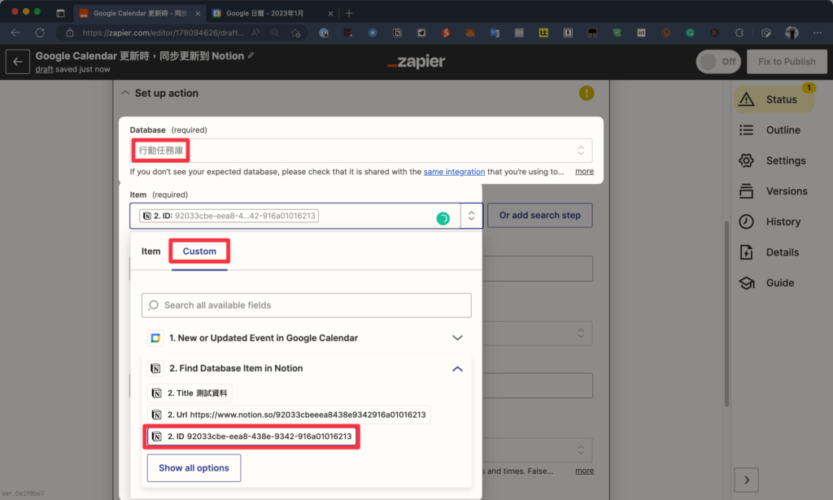Screen dimensions: 833x500
Task: Switch to the Google 日曆 browser tab
Action: pyautogui.click(x=273, y=13)
